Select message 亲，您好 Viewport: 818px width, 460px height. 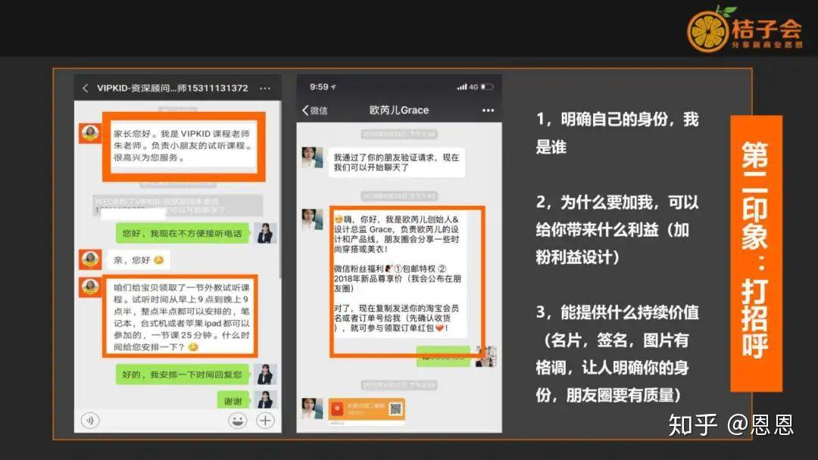point(139,260)
